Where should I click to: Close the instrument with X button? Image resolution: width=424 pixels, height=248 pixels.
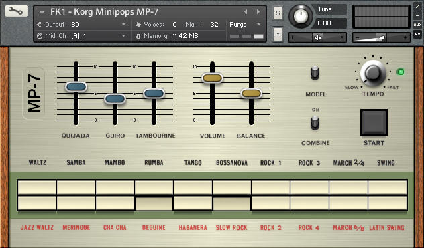(x=417, y=7)
